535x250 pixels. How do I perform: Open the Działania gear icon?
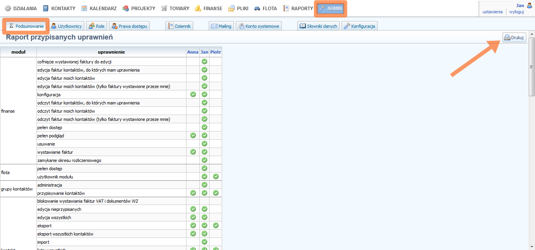point(8,8)
